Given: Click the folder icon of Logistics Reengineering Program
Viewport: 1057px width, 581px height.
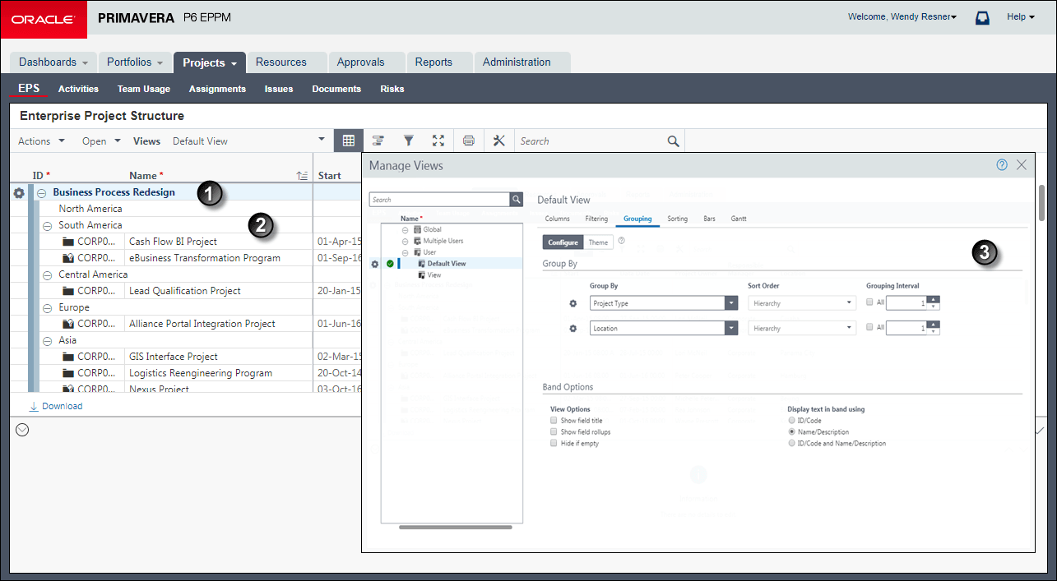Looking at the screenshot, I should [x=68, y=373].
